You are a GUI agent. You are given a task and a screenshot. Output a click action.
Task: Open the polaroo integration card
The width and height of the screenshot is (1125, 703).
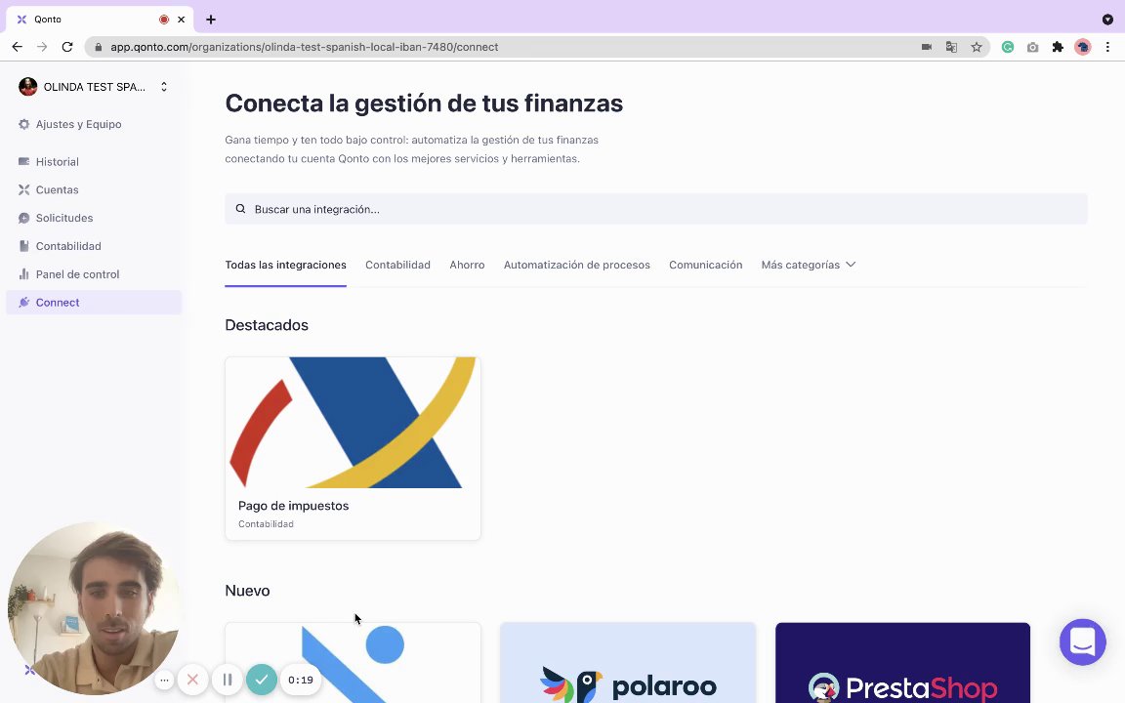[x=628, y=663]
